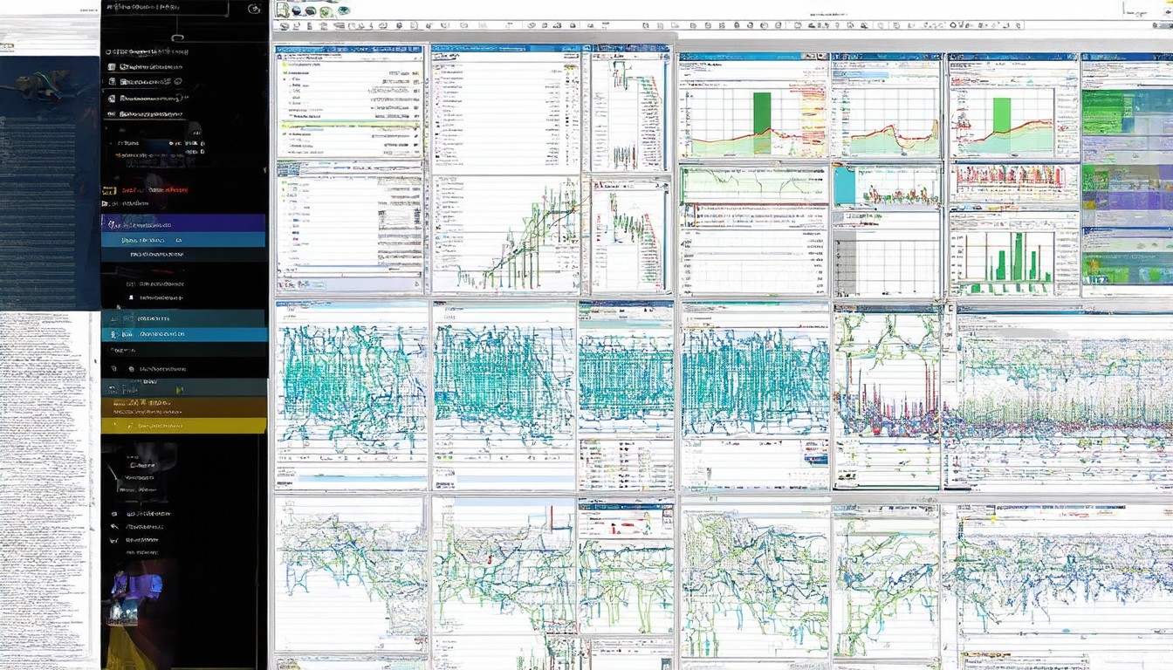Select the purple highlighted row in dark sidebar
The image size is (1173, 670).
click(x=183, y=223)
